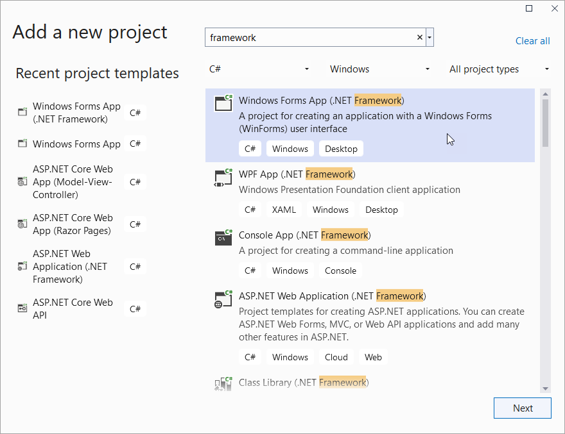This screenshot has height=434, width=565.
Task: Choose recent Windows Forms App (.NET Framework) name
Action: click(x=76, y=113)
